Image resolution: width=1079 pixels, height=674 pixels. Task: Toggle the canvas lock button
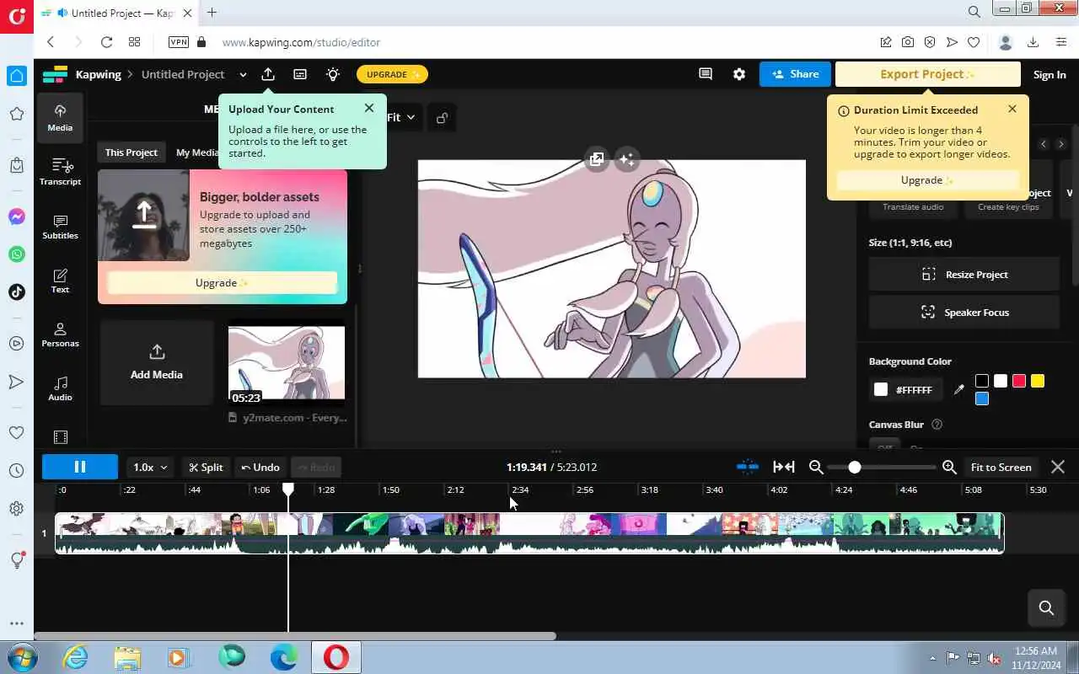coord(442,118)
